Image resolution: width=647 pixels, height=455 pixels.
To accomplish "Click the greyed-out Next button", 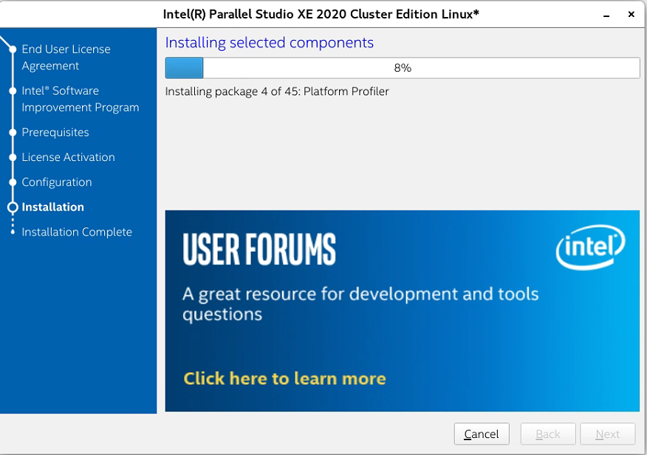I will (607, 434).
